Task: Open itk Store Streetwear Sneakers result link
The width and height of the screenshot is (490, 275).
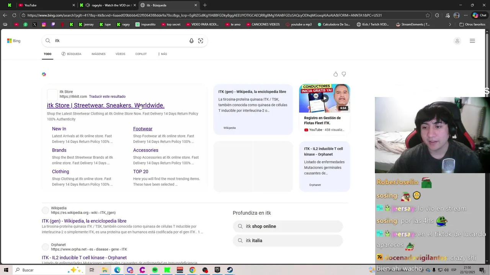Action: 106,105
